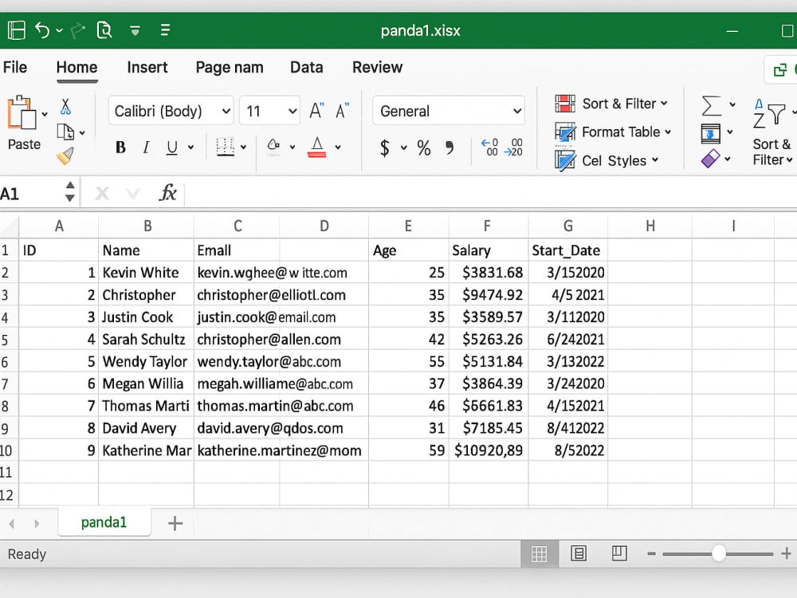Open the Calibri (Body) font dropdown
This screenshot has height=598, width=797.
(x=171, y=110)
